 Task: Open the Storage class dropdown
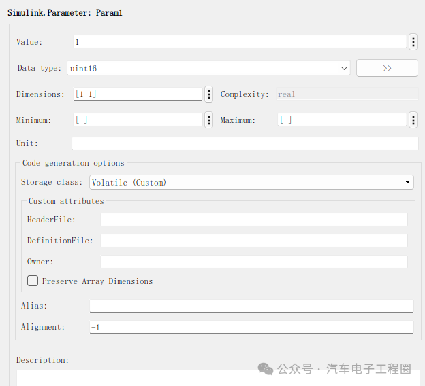[x=251, y=182]
